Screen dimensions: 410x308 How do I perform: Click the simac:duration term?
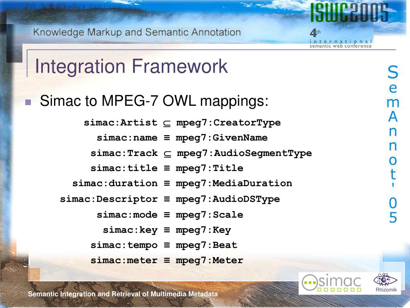point(115,183)
